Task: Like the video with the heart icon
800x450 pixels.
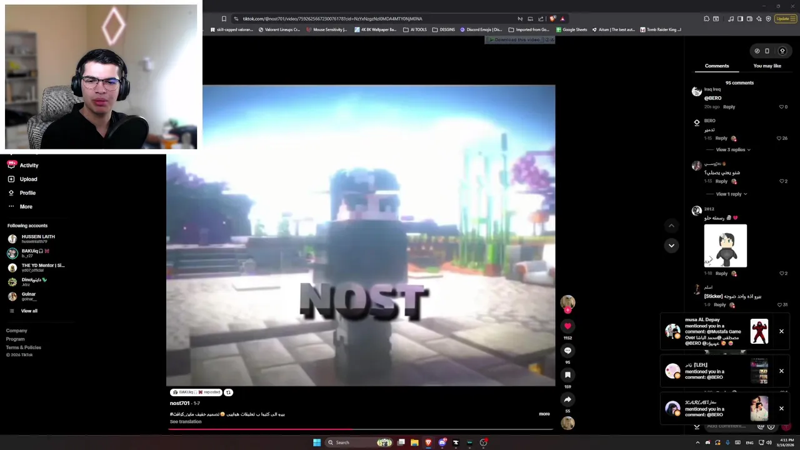Action: 567,326
